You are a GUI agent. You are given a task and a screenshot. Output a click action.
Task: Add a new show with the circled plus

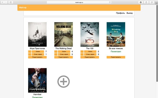pyautogui.click(x=63, y=82)
